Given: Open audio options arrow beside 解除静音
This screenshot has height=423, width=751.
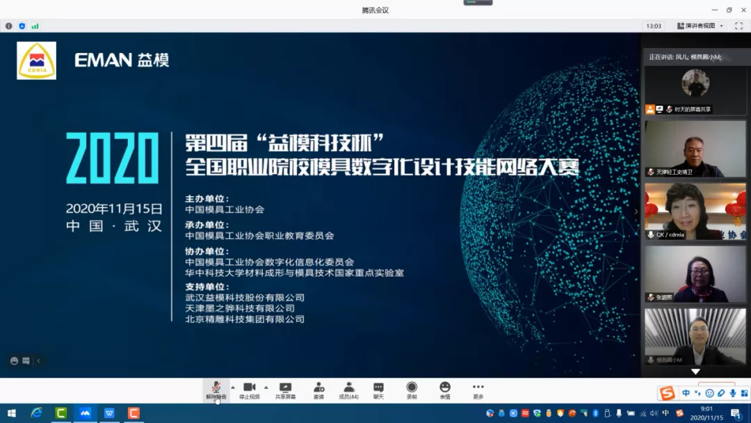Looking at the screenshot, I should pos(233,387).
